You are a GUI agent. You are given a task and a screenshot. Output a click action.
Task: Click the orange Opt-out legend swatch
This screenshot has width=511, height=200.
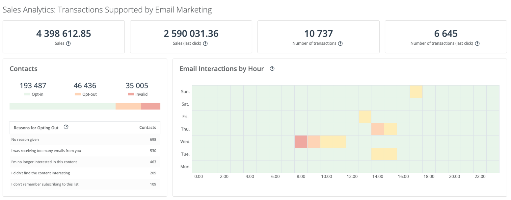coord(78,94)
